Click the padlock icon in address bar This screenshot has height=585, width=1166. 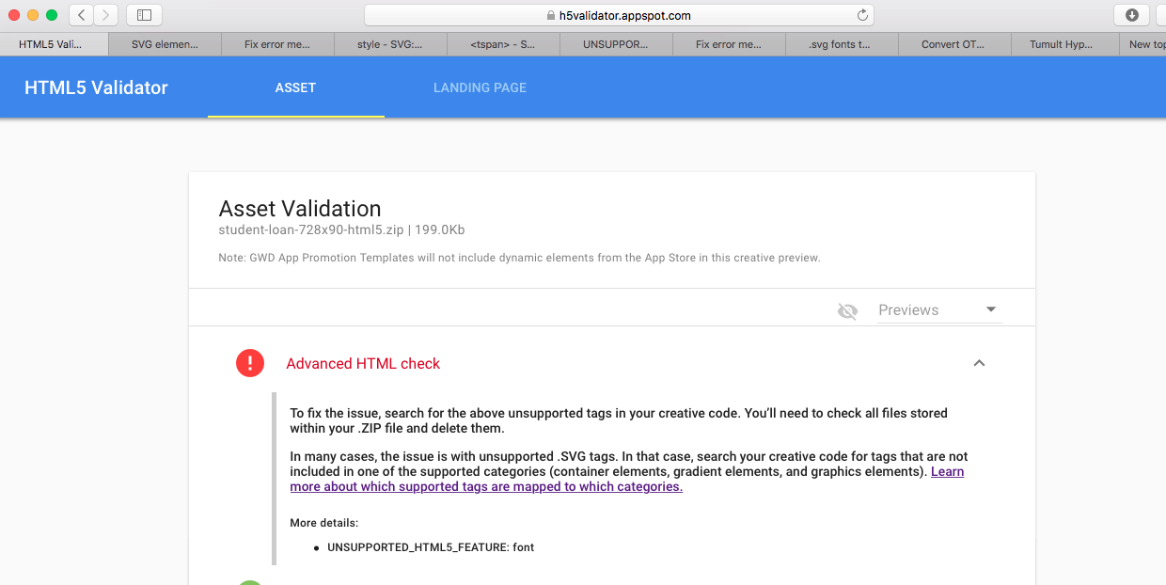pos(551,16)
